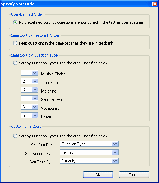This screenshot has height=183, width=159.
Task: Expand the Sort Third By Difficulty dropdown
Action: click(x=115, y=161)
